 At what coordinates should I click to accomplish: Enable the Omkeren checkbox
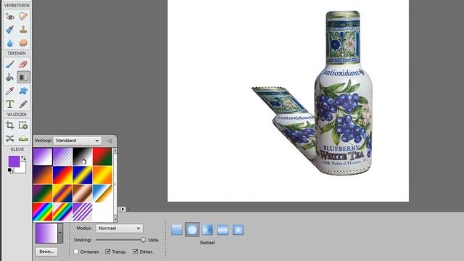pos(76,252)
